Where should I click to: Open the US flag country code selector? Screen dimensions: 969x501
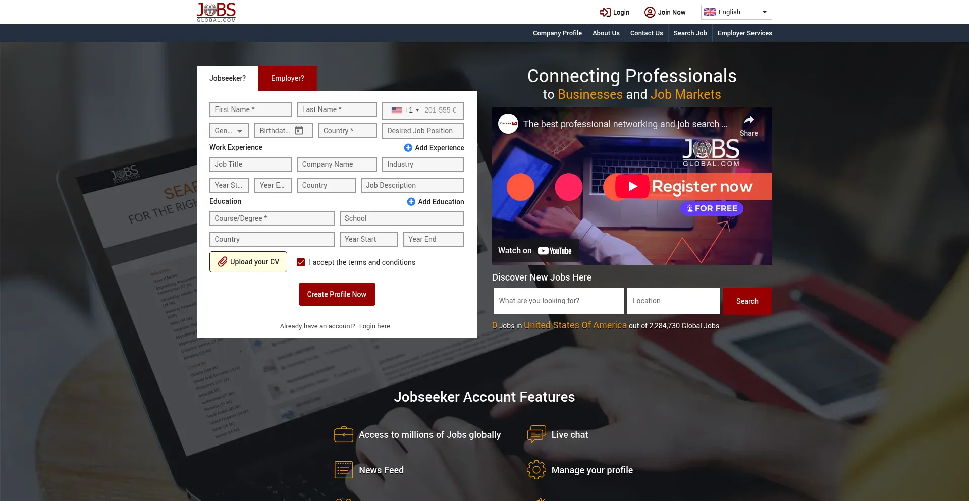pyautogui.click(x=405, y=110)
